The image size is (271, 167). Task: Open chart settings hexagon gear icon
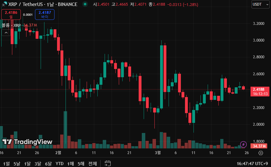click(261, 153)
